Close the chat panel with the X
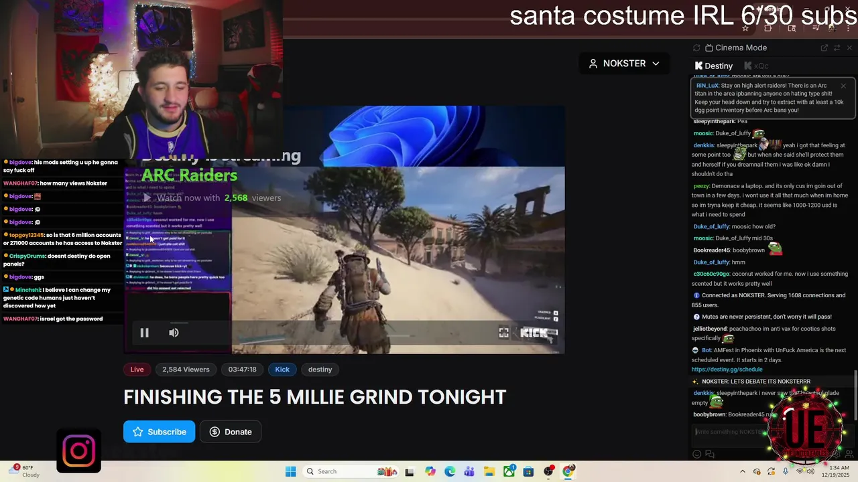This screenshot has width=858, height=482. pyautogui.click(x=849, y=48)
